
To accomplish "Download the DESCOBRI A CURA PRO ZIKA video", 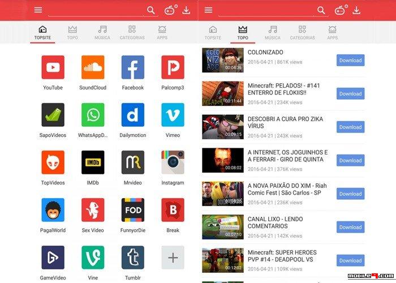I will 350,127.
